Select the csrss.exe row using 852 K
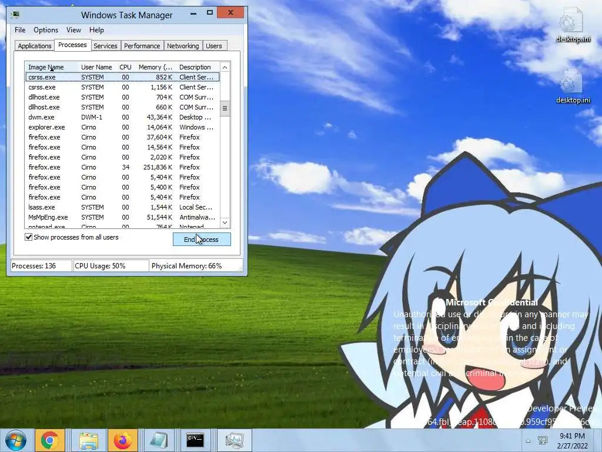 (122, 77)
